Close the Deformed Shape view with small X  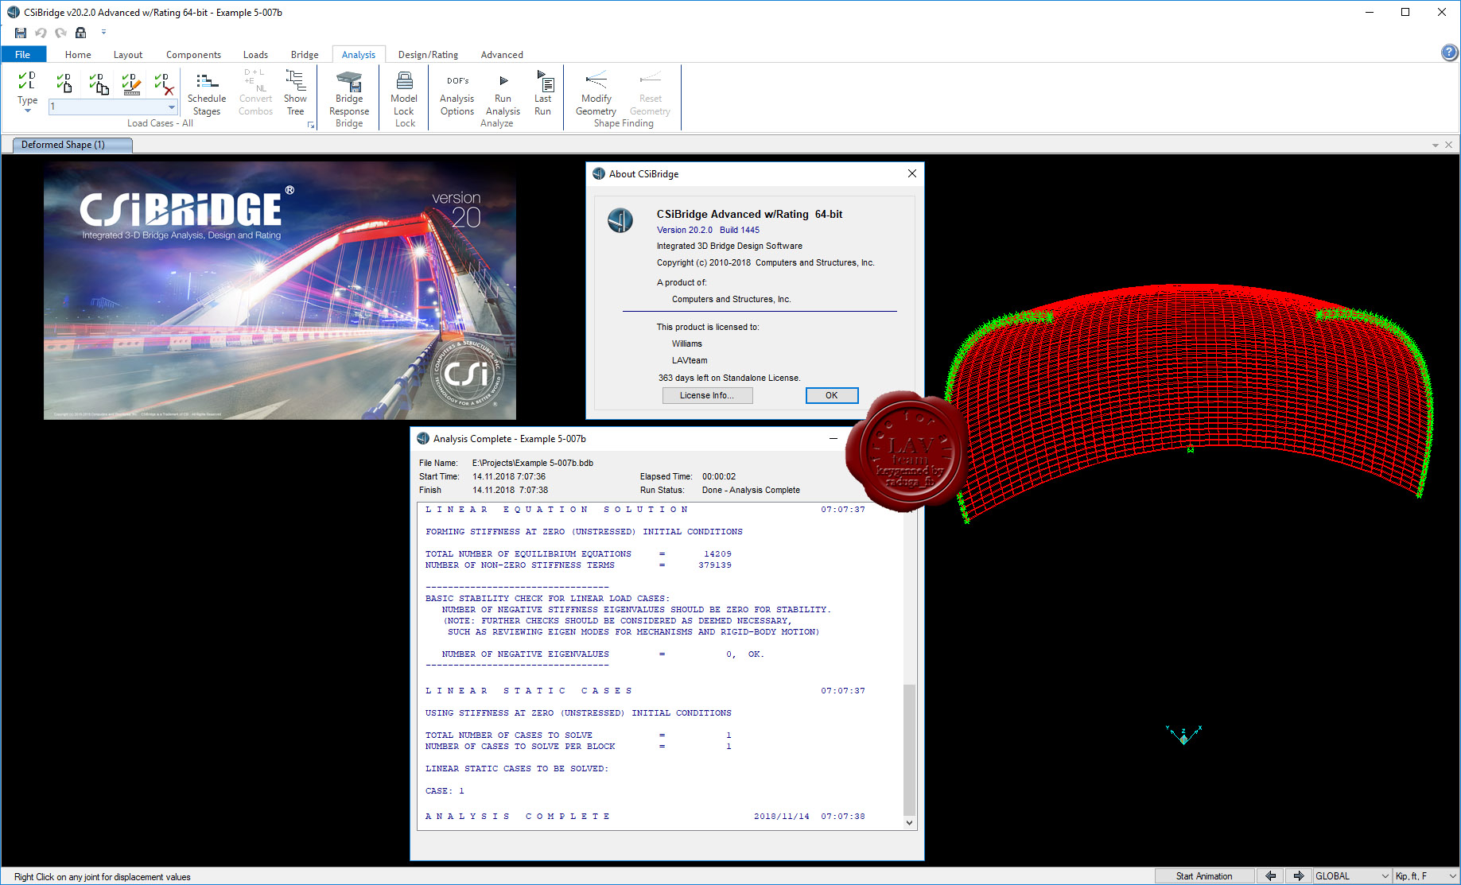tap(1449, 145)
